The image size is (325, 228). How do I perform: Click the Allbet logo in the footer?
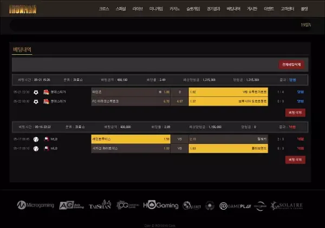click(x=192, y=206)
